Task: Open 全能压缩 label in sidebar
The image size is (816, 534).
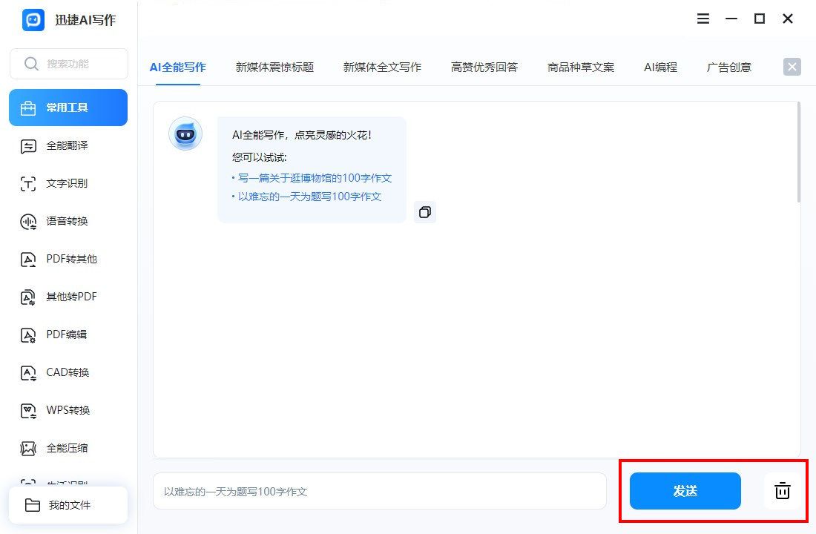Action: pyautogui.click(x=67, y=448)
